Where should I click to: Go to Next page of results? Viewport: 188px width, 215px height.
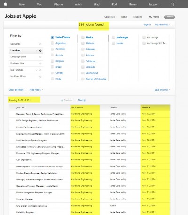pyautogui.click(x=82, y=100)
